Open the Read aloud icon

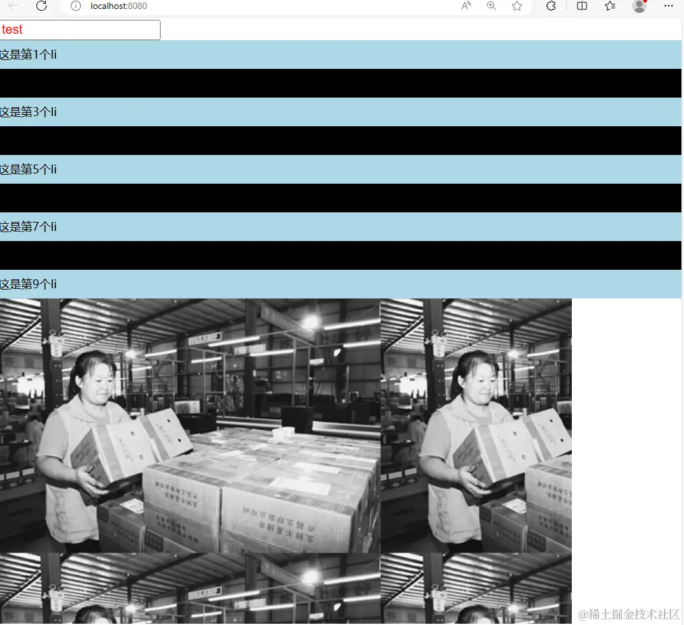pos(467,6)
